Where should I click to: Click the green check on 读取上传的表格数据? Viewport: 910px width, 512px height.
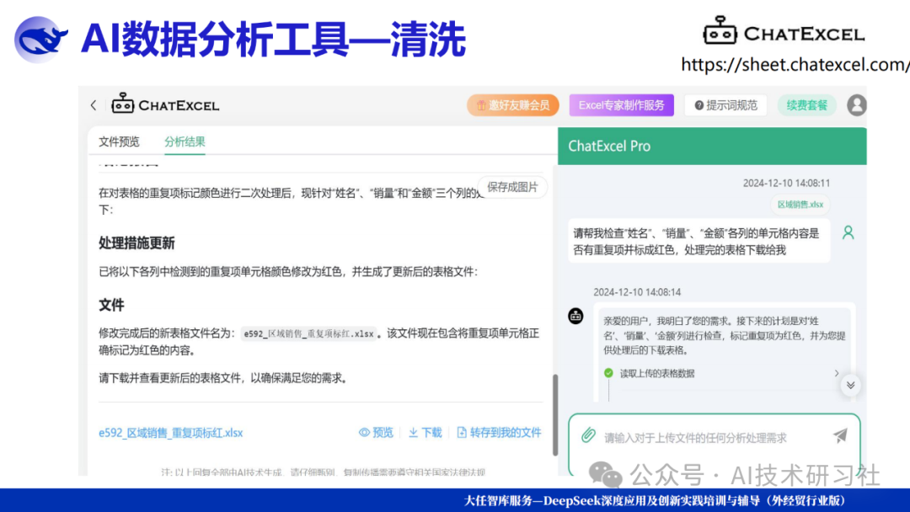click(x=608, y=373)
